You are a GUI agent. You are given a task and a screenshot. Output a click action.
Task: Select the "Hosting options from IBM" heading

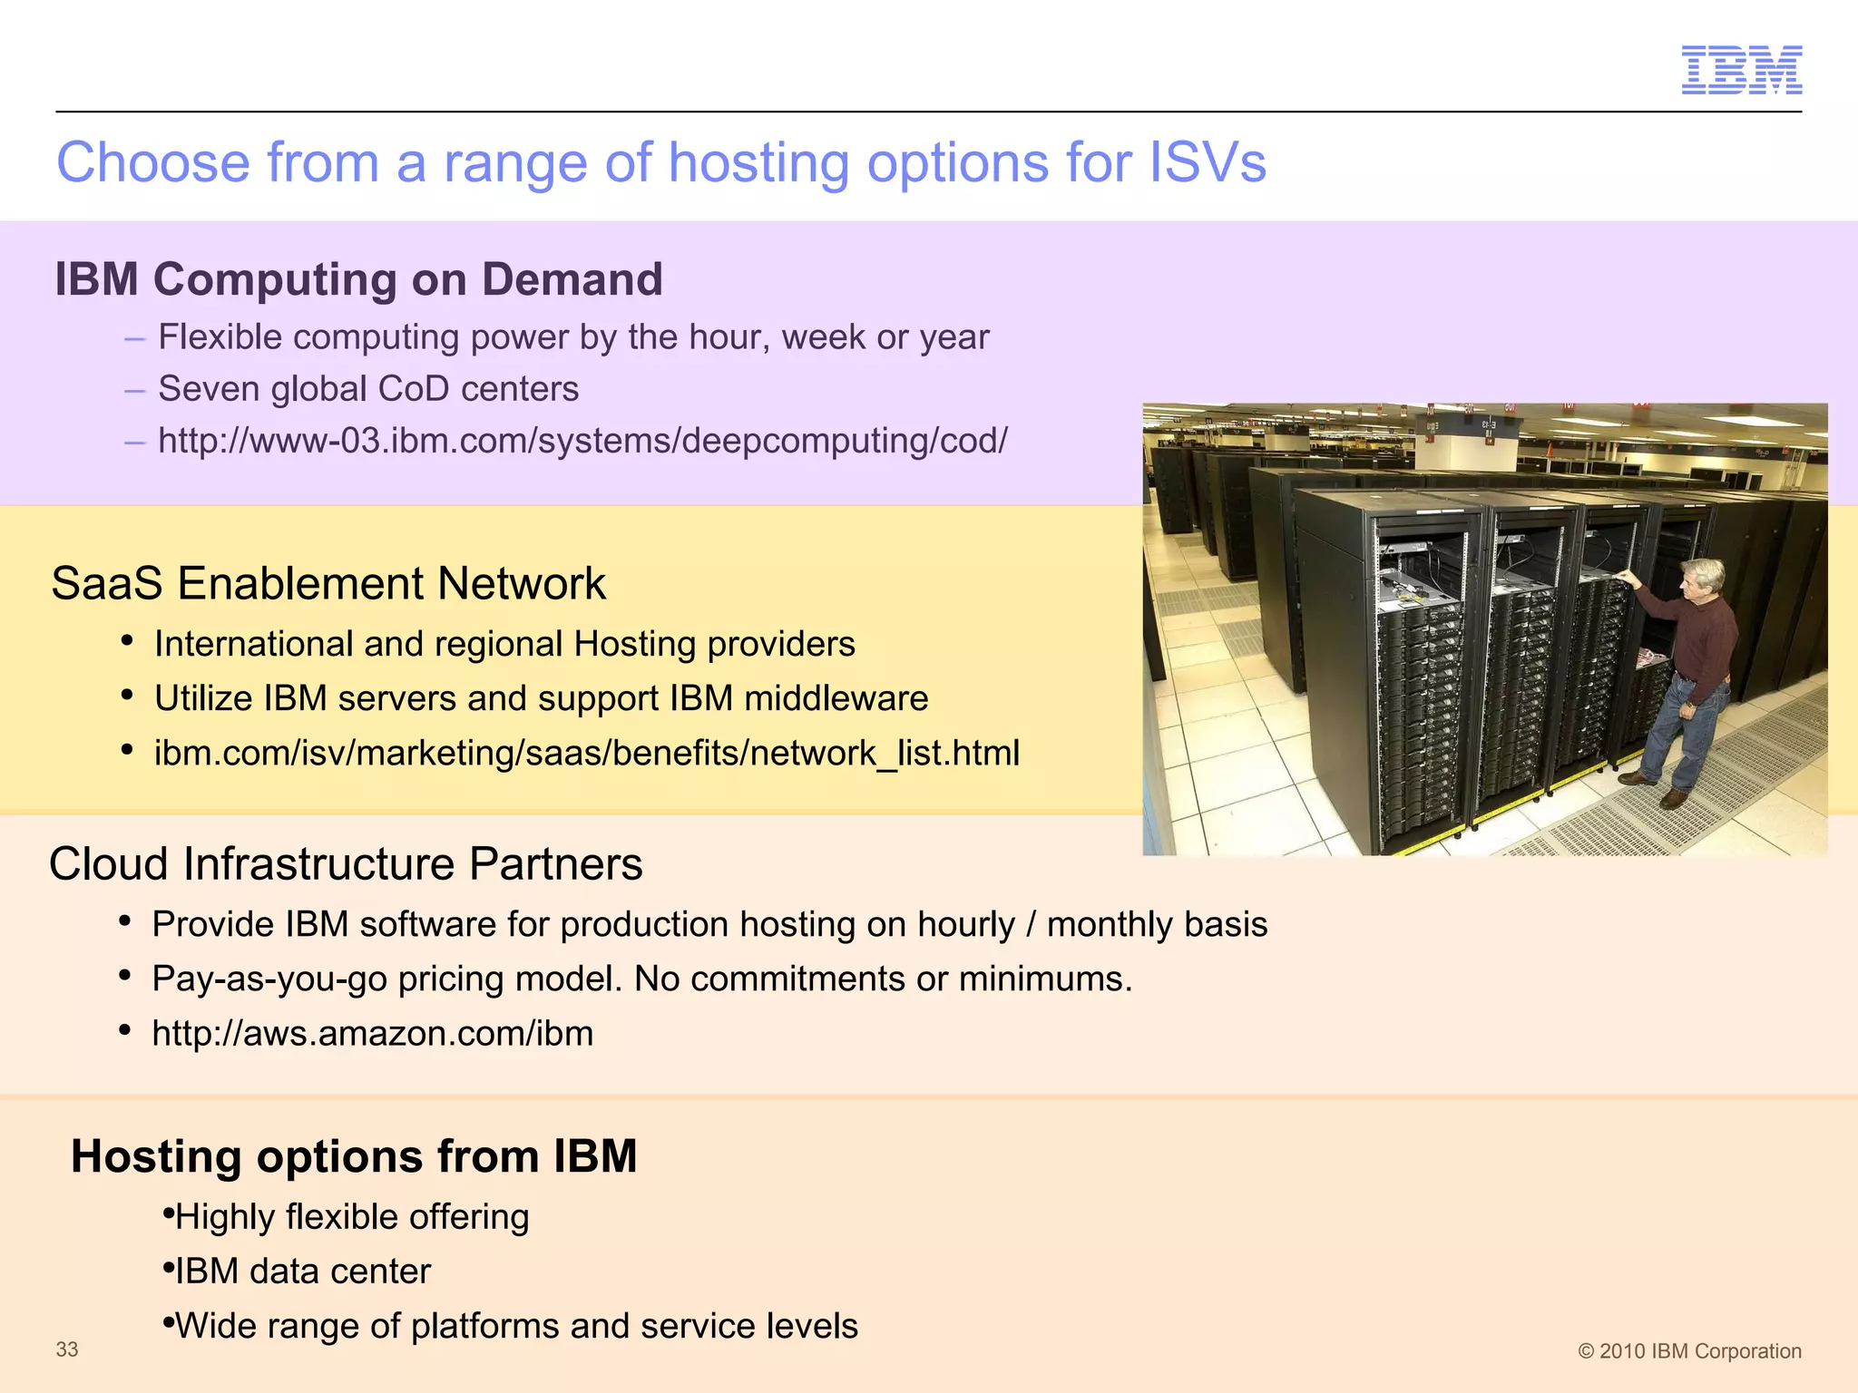pyautogui.click(x=354, y=1156)
